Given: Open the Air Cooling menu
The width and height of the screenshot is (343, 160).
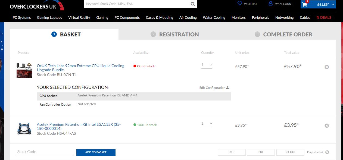Looking at the screenshot, I should coord(188,17).
